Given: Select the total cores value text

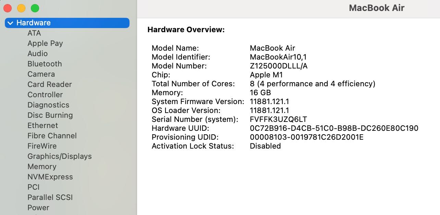Looking at the screenshot, I should tap(313, 84).
